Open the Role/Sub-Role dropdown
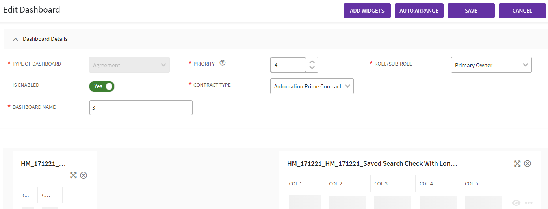This screenshot has height=209, width=548. [491, 65]
